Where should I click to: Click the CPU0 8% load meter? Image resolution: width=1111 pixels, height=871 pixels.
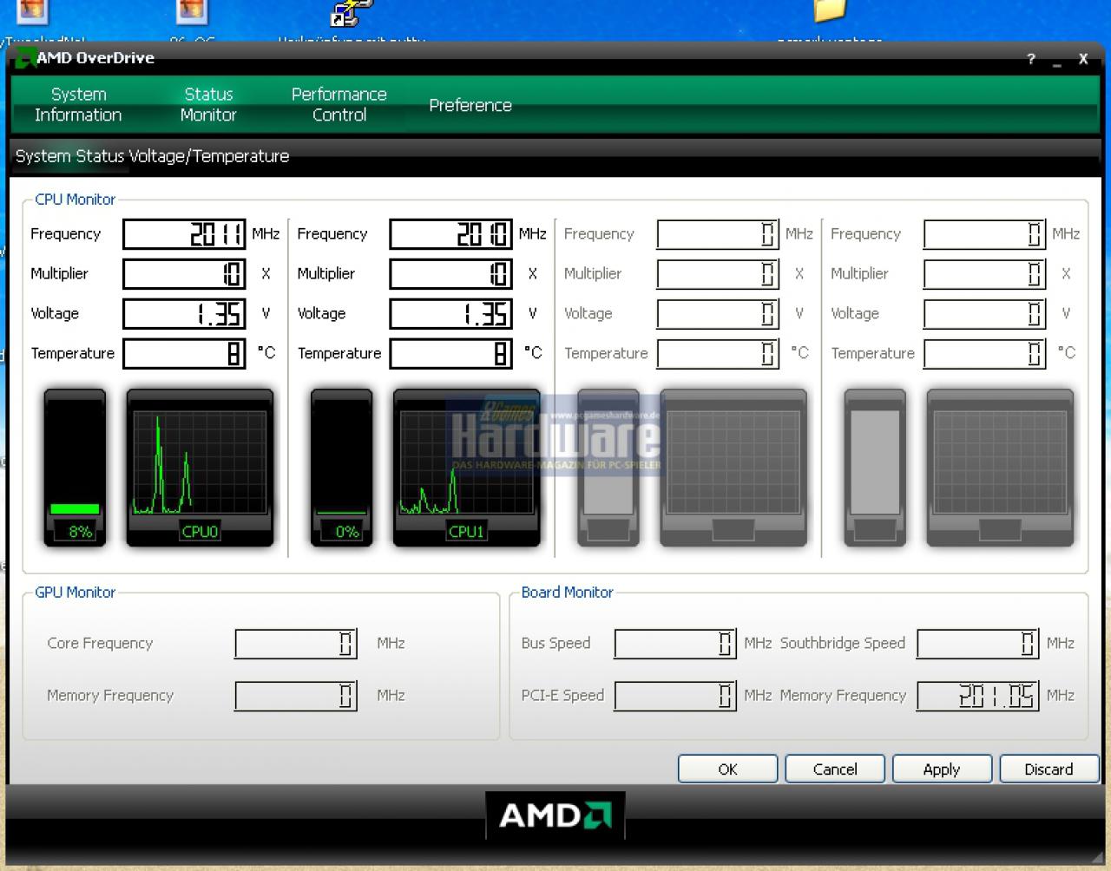pyautogui.click(x=75, y=468)
